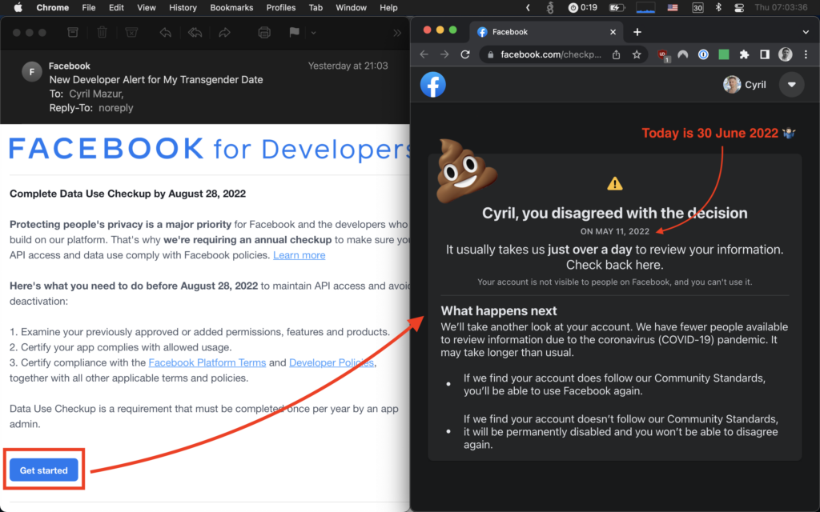820x512 pixels.
Task: Open the History menu
Action: [183, 7]
